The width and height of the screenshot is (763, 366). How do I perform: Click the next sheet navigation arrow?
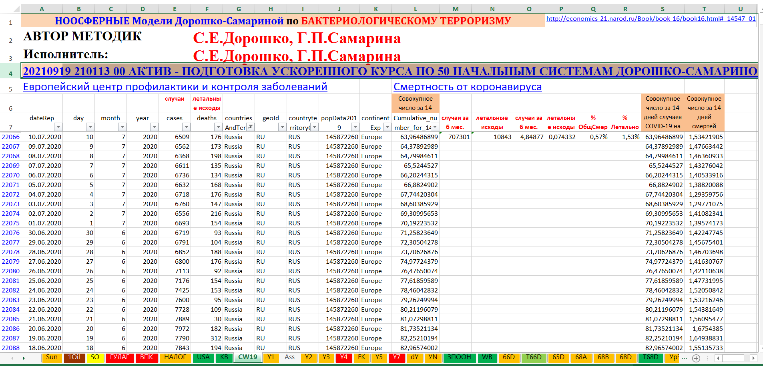[x=24, y=358]
